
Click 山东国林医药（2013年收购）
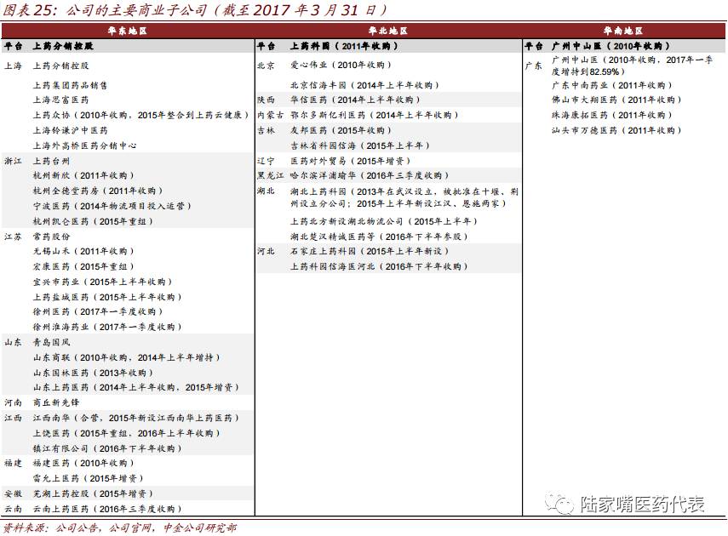click(x=93, y=373)
